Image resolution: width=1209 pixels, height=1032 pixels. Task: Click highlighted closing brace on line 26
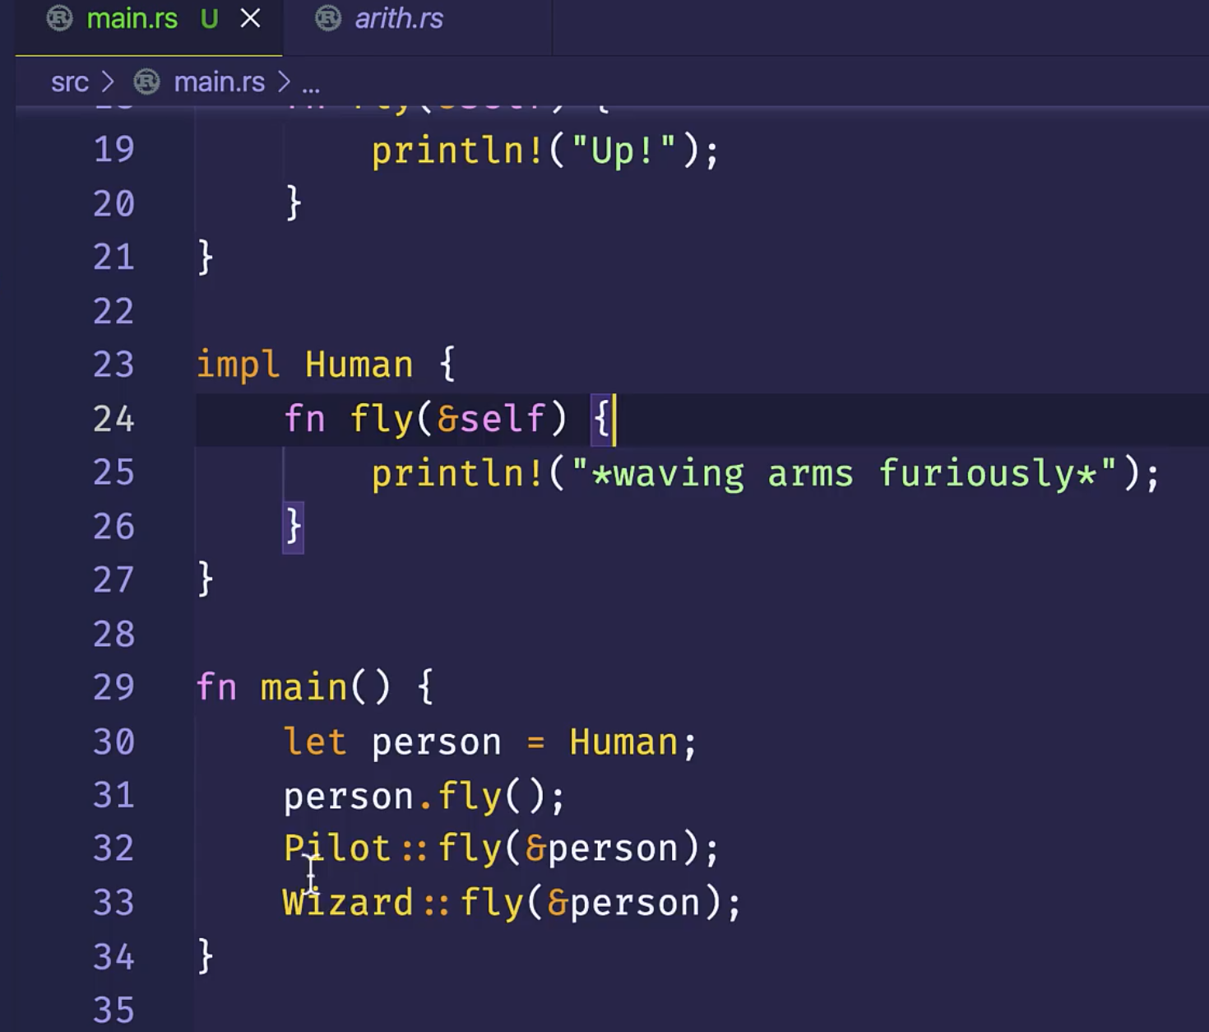pos(293,527)
